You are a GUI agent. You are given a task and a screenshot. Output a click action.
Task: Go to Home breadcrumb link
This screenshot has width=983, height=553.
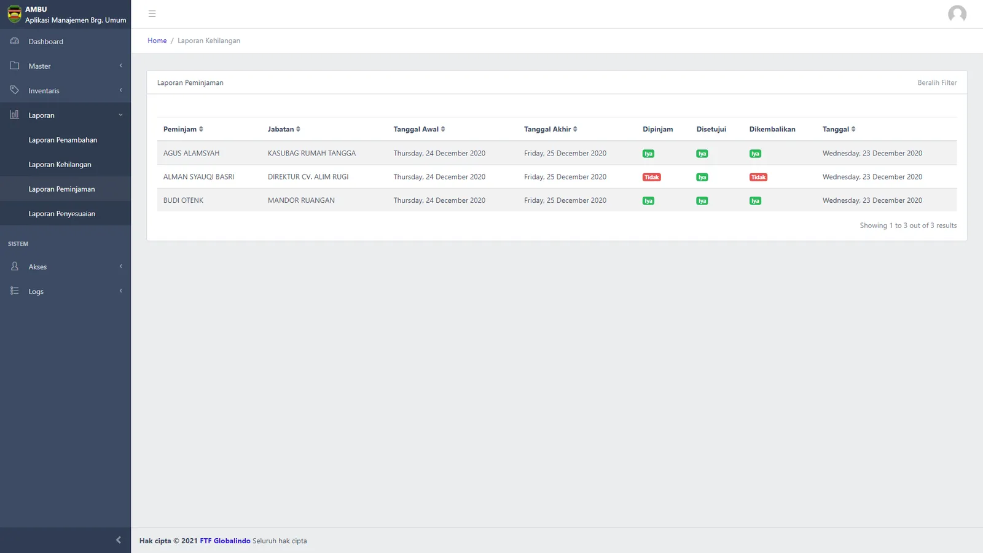[x=157, y=41]
